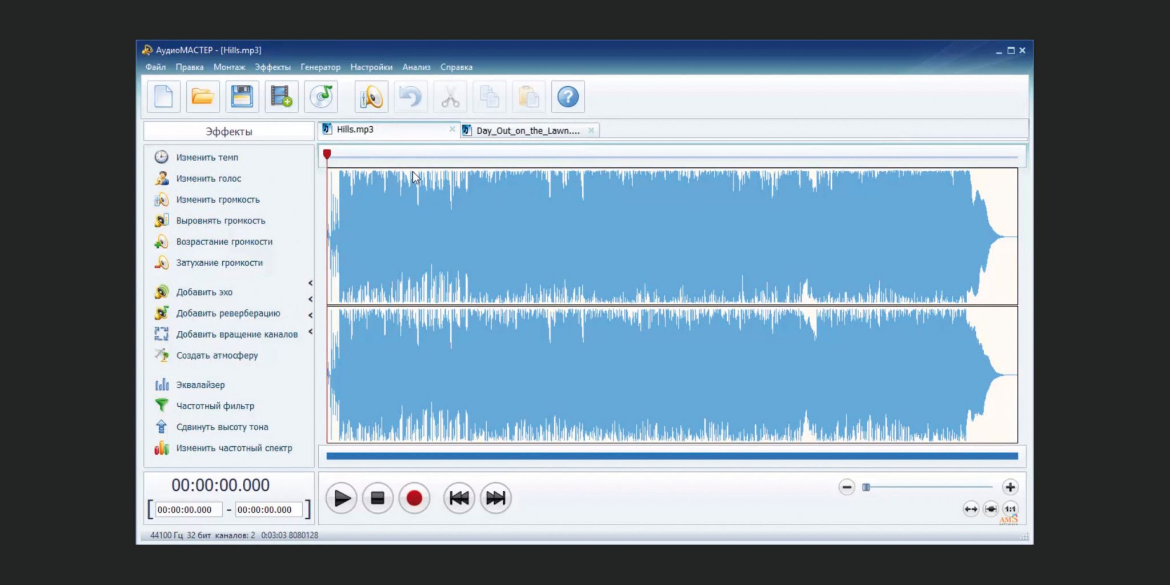Click the speaker icon beside Изменить громкость
Screen dimensions: 1170x585
click(x=162, y=199)
